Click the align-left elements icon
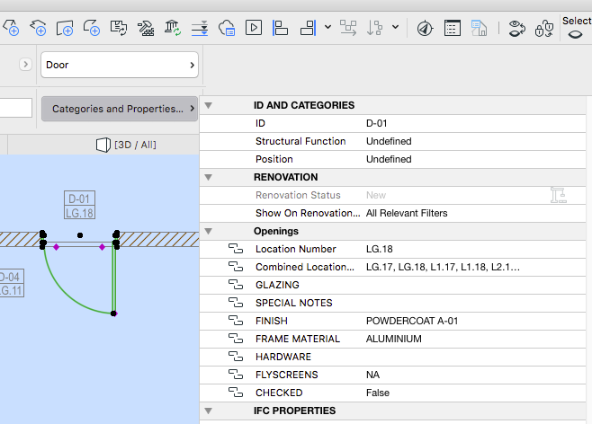The height and width of the screenshot is (424, 592). 280,28
